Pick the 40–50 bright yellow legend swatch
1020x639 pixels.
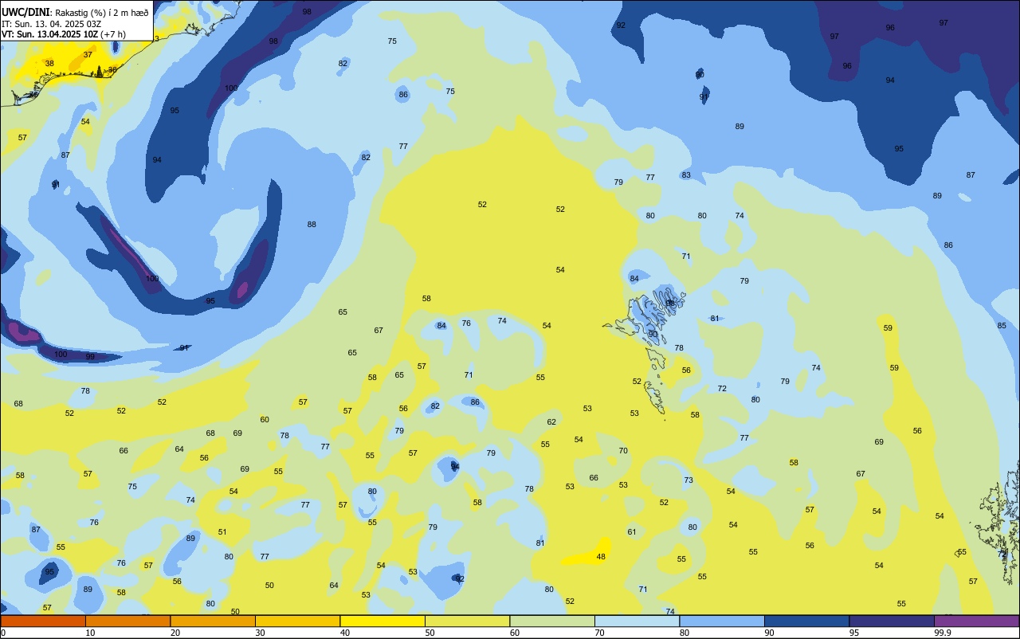coord(382,621)
